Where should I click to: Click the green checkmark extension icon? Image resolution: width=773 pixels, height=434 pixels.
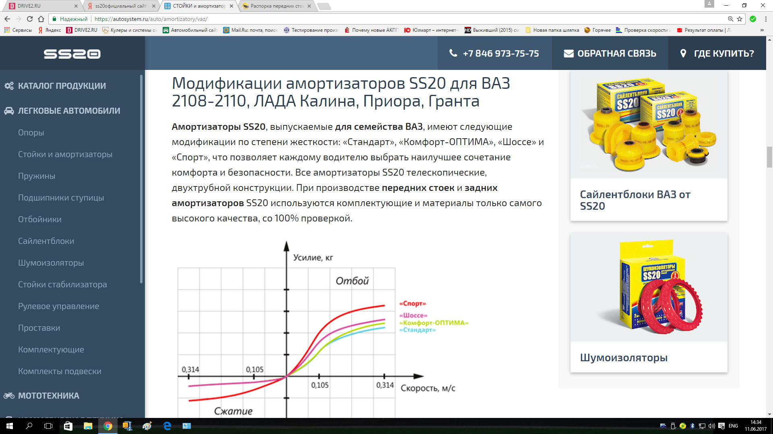(x=753, y=19)
